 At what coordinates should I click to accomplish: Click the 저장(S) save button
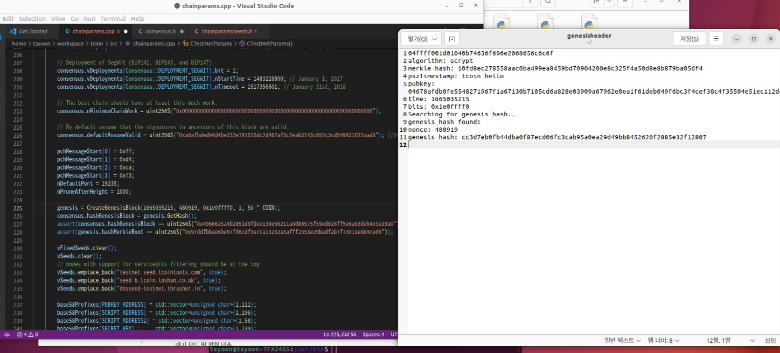click(690, 39)
